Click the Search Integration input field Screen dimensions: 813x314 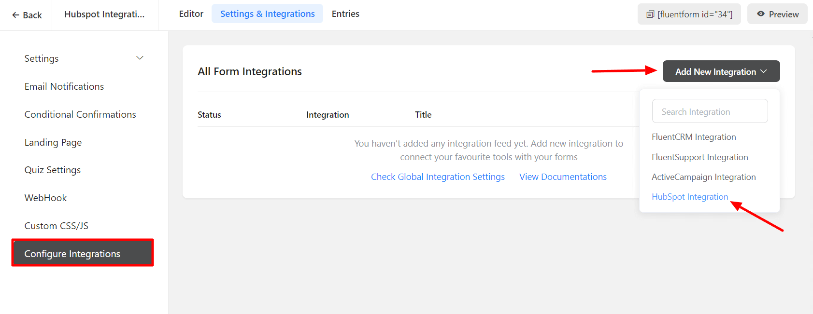pyautogui.click(x=709, y=111)
